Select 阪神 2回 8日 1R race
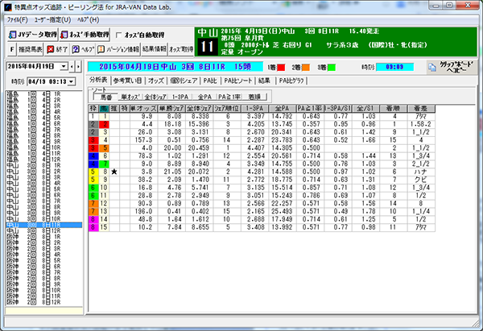This screenshot has width=483, height=331. 43,237
